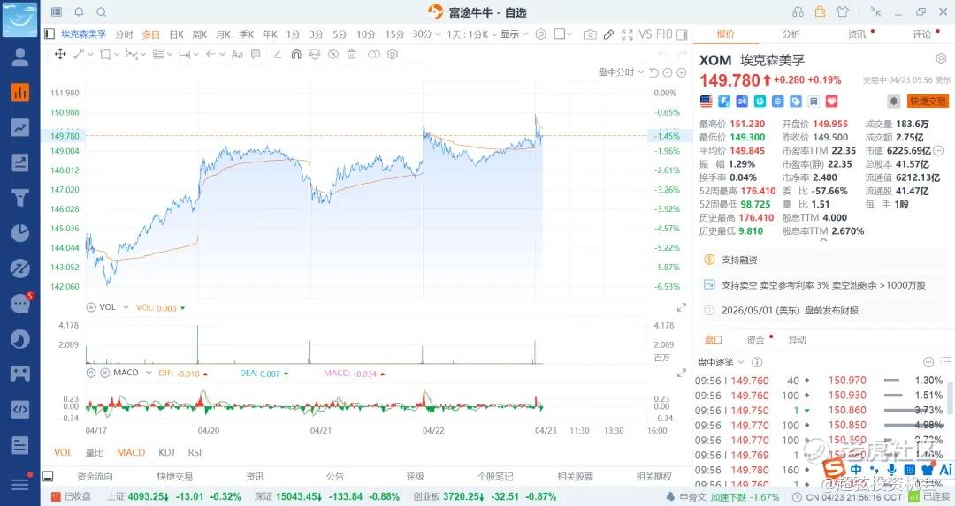Expand the VOL indicator dropdown chevron
This screenshot has height=506, width=955.
pyautogui.click(x=126, y=307)
